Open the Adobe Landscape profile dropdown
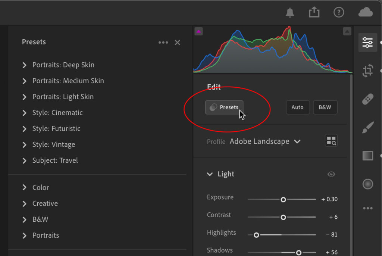 click(x=265, y=141)
